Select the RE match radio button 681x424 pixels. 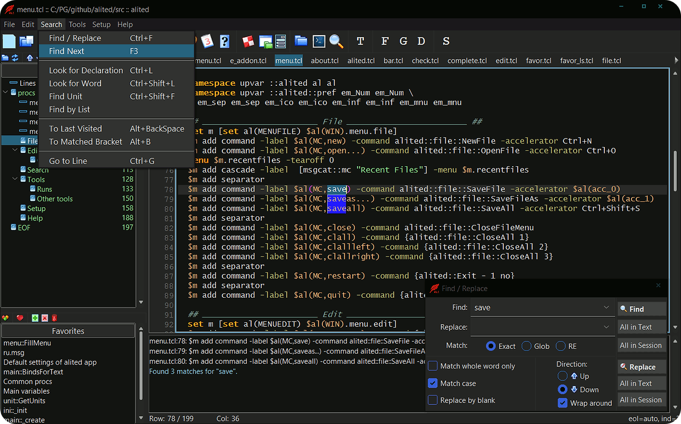coord(561,346)
